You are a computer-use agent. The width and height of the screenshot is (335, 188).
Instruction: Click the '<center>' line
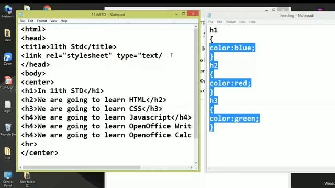(37, 82)
